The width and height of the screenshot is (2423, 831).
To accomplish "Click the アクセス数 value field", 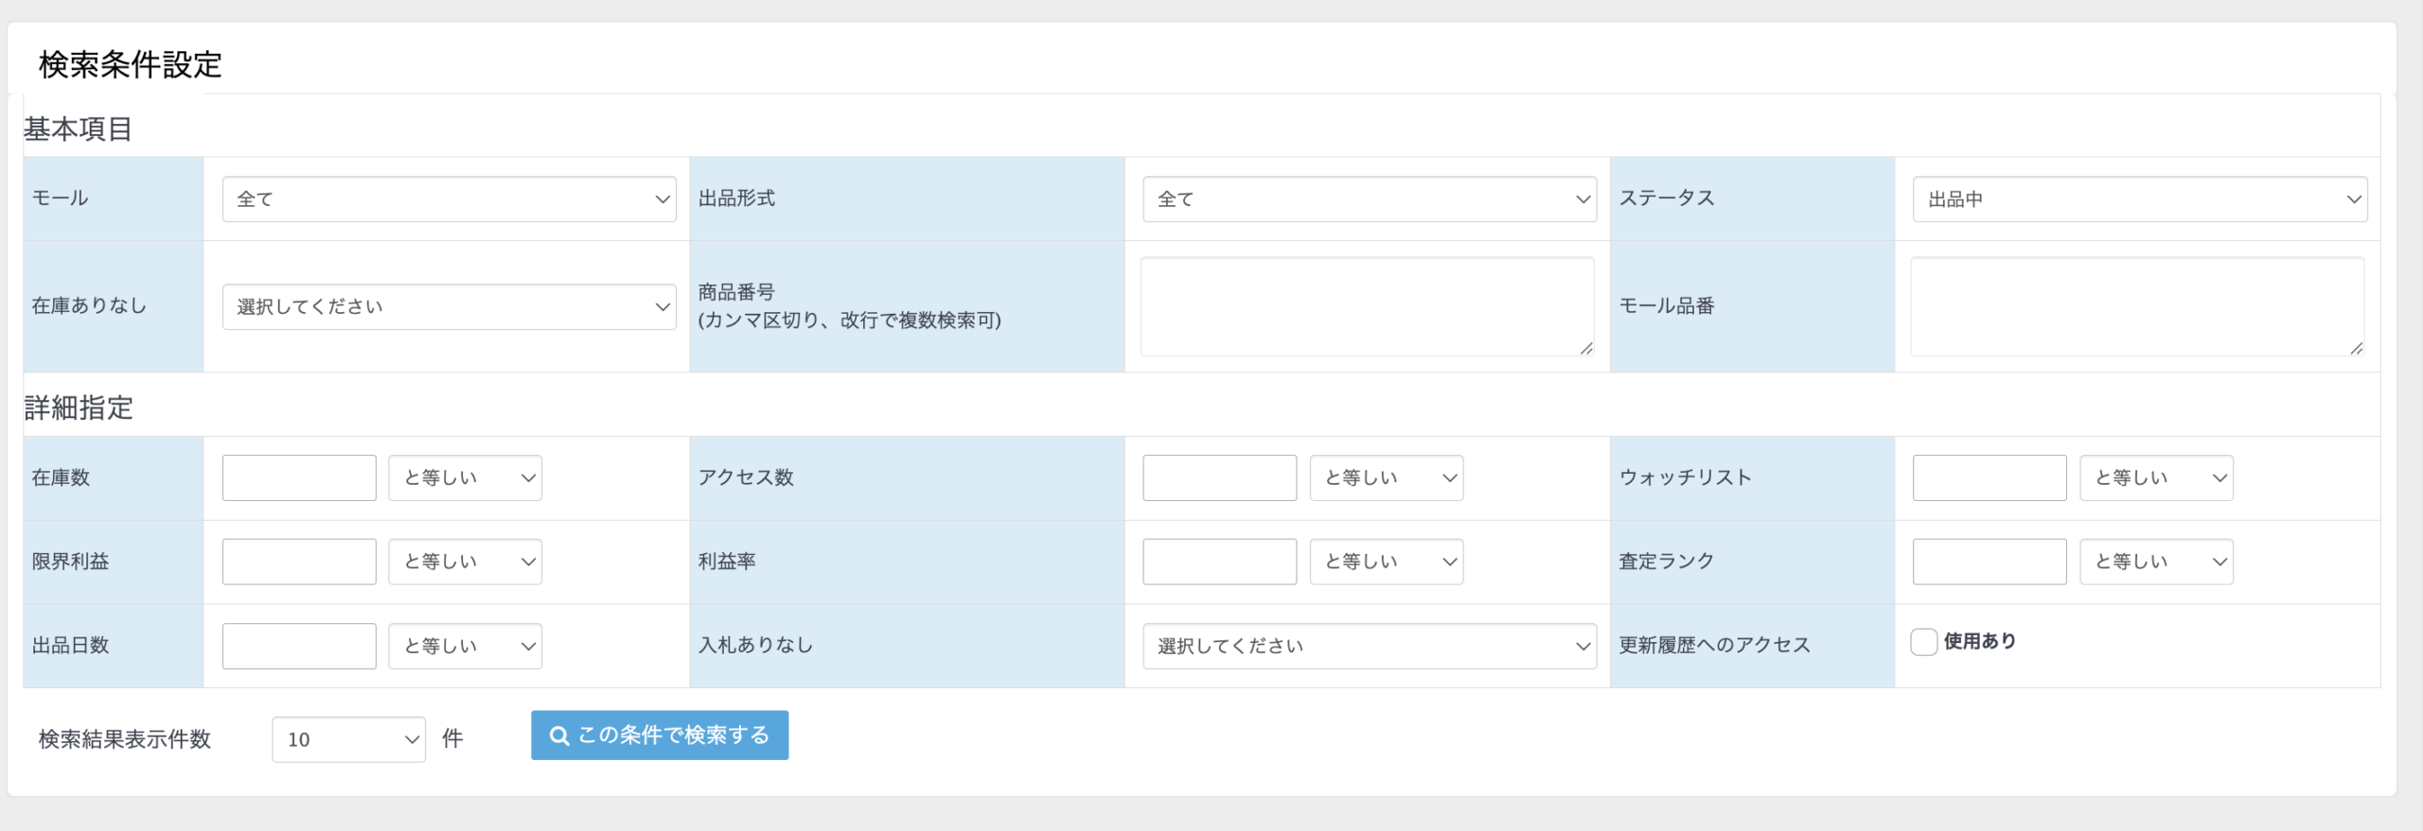I will [x=1219, y=478].
